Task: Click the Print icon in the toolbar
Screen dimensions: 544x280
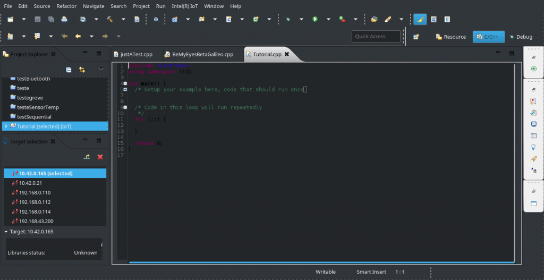Action: pos(64,19)
